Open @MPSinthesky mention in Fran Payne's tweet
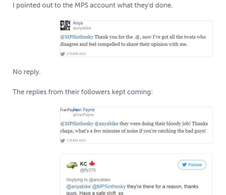The height and width of the screenshot is (195, 226). click(77, 123)
